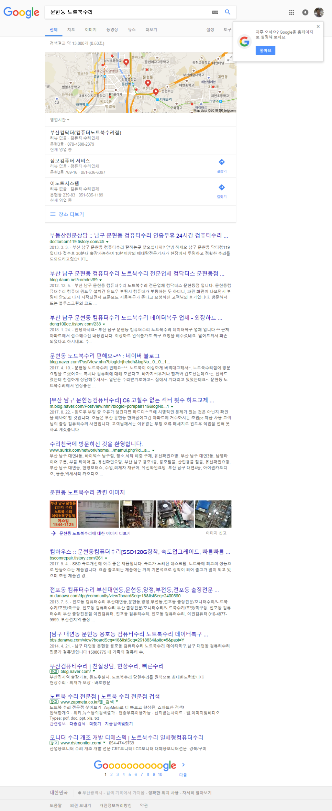Viewport: 332px width, 811px height.
Task: Open the 설정 menu
Action: coord(210,30)
